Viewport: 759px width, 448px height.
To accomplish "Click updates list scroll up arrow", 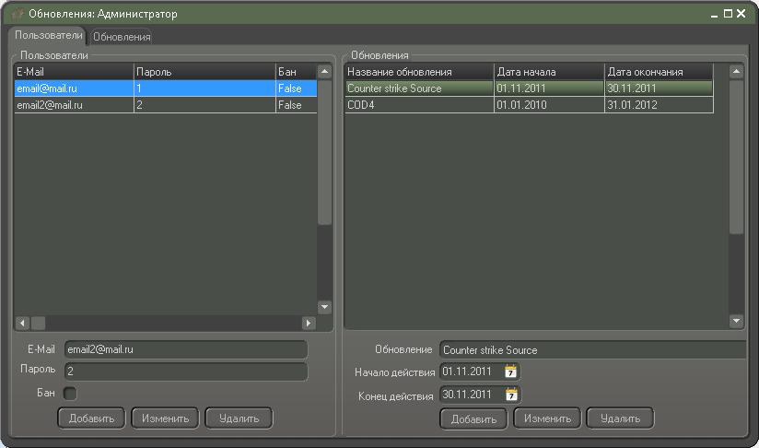I will [736, 72].
